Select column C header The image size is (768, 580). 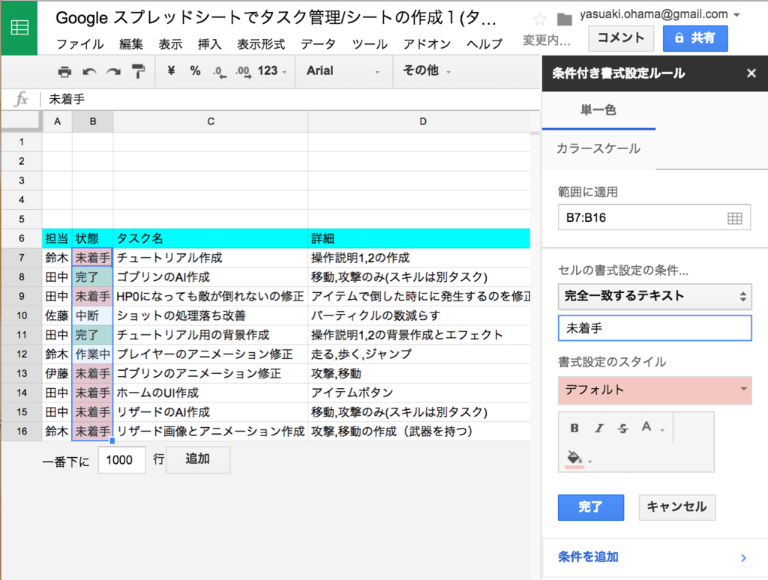211,122
